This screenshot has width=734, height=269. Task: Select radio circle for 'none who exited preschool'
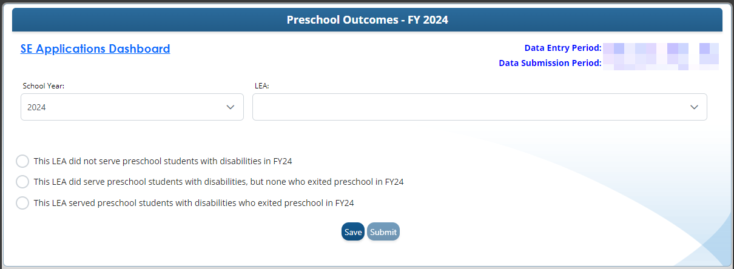(x=22, y=182)
